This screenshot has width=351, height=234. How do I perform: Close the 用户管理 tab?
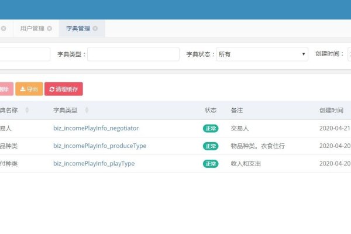(50, 29)
